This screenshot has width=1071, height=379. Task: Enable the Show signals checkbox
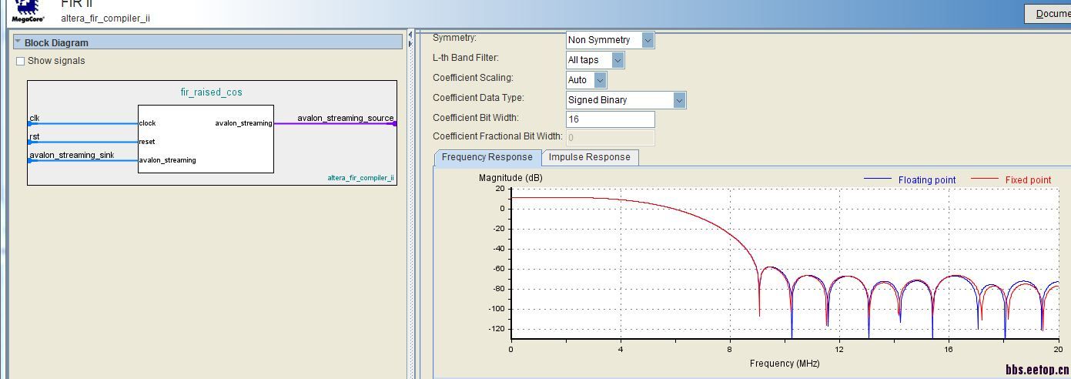pyautogui.click(x=21, y=61)
